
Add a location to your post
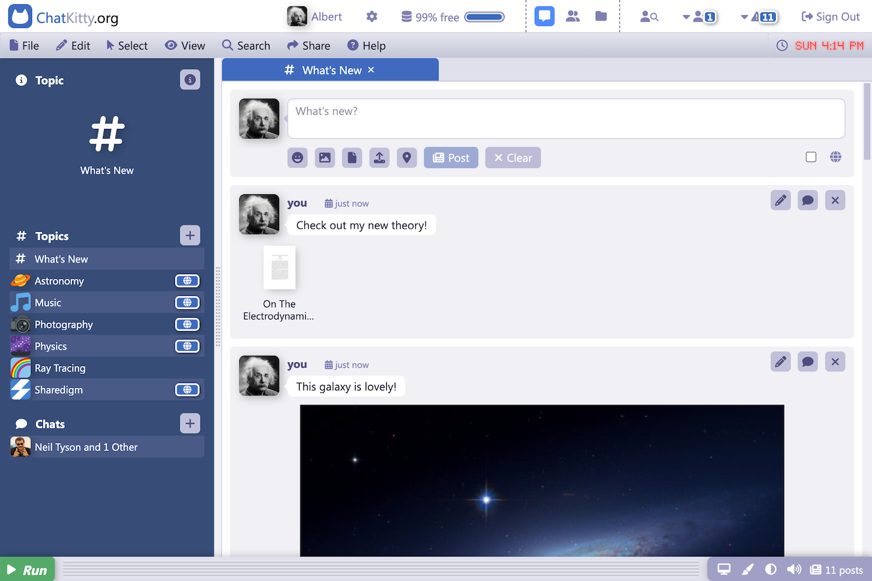coord(406,157)
